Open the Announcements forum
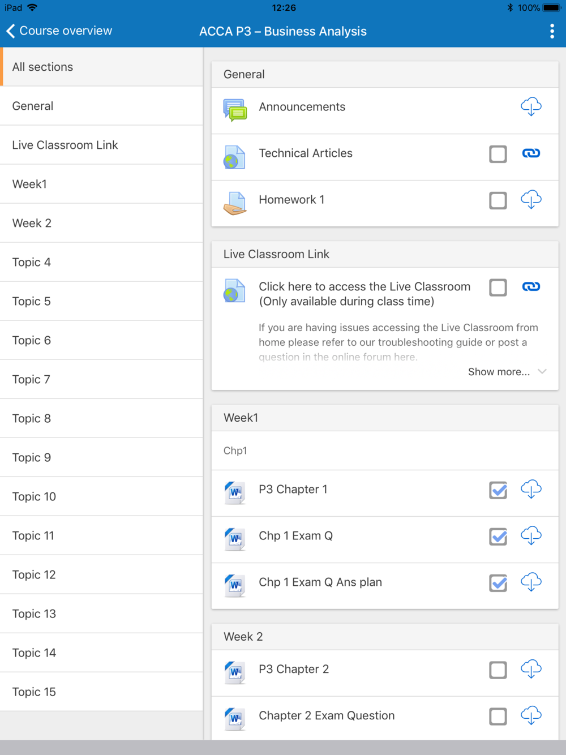The image size is (566, 755). pyautogui.click(x=302, y=107)
